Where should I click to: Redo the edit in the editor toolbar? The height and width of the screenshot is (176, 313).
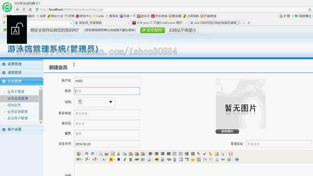pyautogui.click(x=93, y=154)
